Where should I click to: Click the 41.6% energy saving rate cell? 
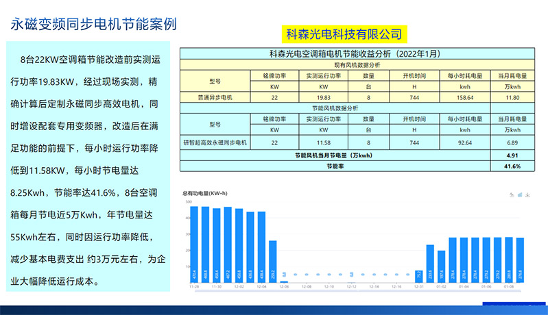coord(512,166)
